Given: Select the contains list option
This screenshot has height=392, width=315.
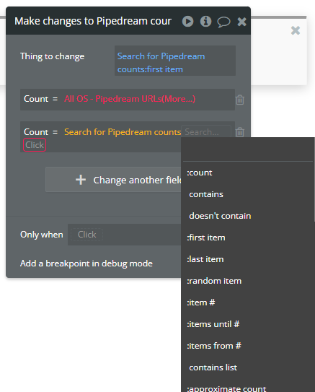Looking at the screenshot, I should point(213,367).
